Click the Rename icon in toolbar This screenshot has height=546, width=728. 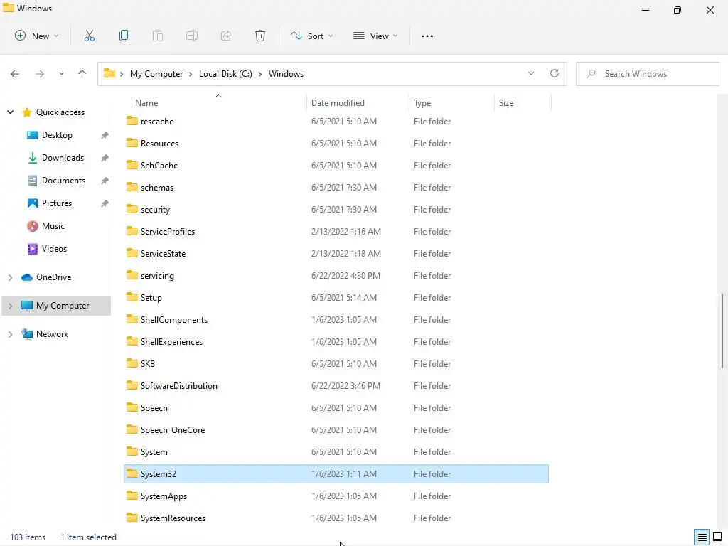click(x=192, y=36)
